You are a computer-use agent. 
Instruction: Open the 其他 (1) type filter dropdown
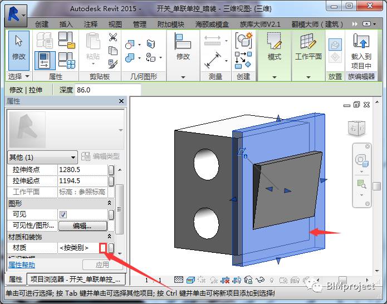coord(42,157)
